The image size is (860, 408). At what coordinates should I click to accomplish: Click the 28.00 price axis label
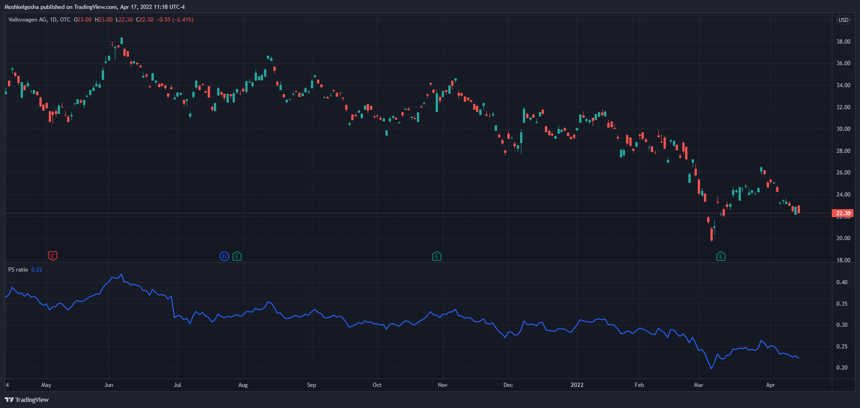coord(843,151)
